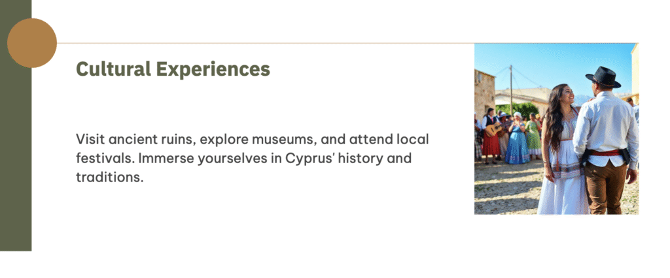
Task: Click the body paragraph about ancient ruins
Action: (x=253, y=158)
